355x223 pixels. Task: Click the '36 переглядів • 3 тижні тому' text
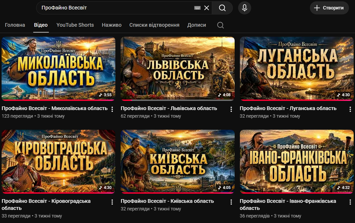click(271, 216)
